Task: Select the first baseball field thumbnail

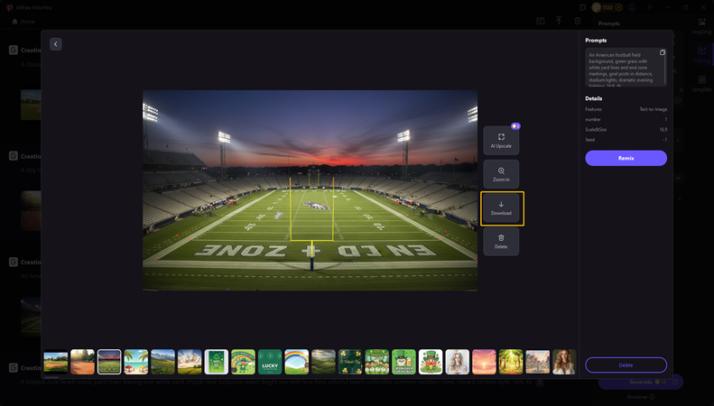Action: 56,361
